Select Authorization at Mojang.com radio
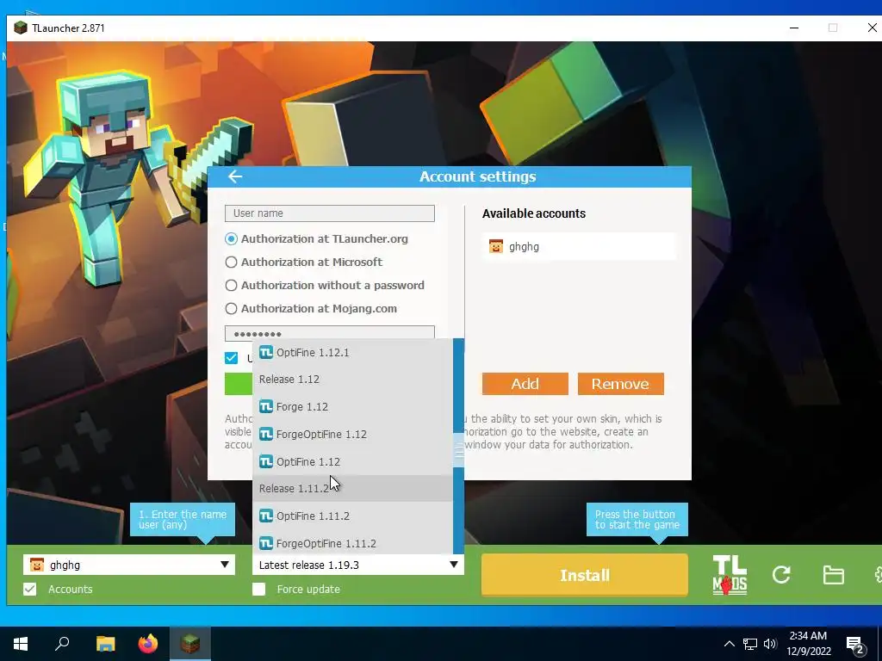Screen dimensions: 882x661 (x=231, y=309)
